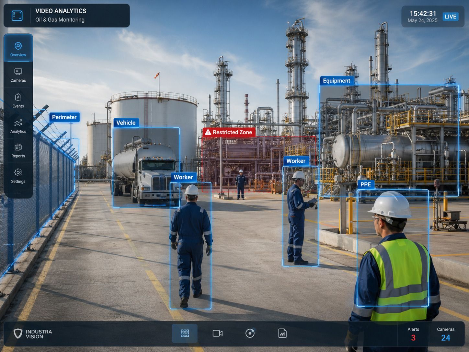Open the Cameras sidebar section
The width and height of the screenshot is (469, 352).
[18, 75]
